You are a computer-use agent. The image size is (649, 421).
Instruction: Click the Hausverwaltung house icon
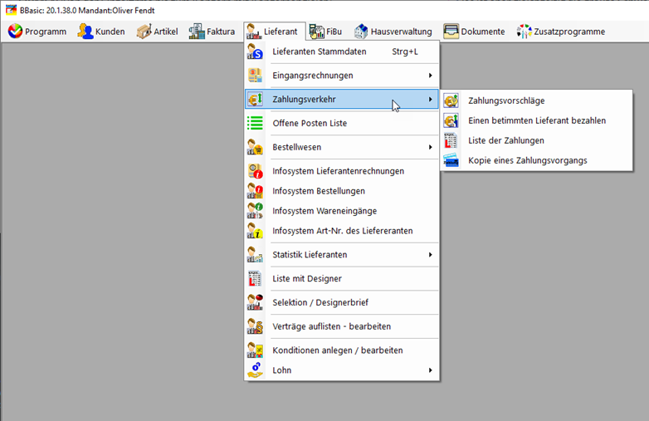pyautogui.click(x=361, y=32)
